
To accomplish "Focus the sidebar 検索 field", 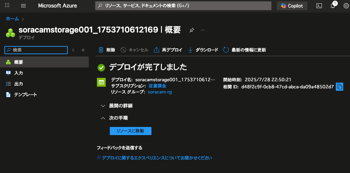I will click(x=36, y=50).
